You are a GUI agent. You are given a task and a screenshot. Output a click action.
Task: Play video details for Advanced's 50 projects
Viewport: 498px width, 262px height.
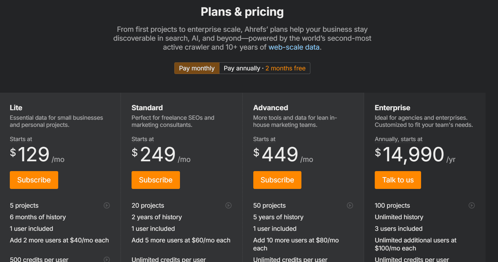click(x=350, y=205)
